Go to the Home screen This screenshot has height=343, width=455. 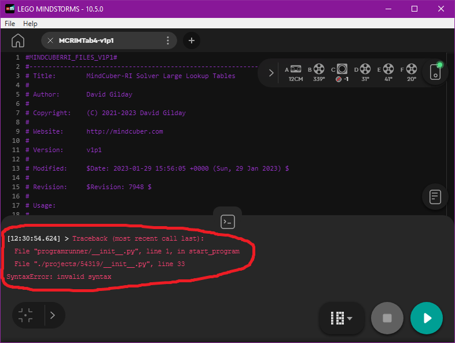pos(18,40)
